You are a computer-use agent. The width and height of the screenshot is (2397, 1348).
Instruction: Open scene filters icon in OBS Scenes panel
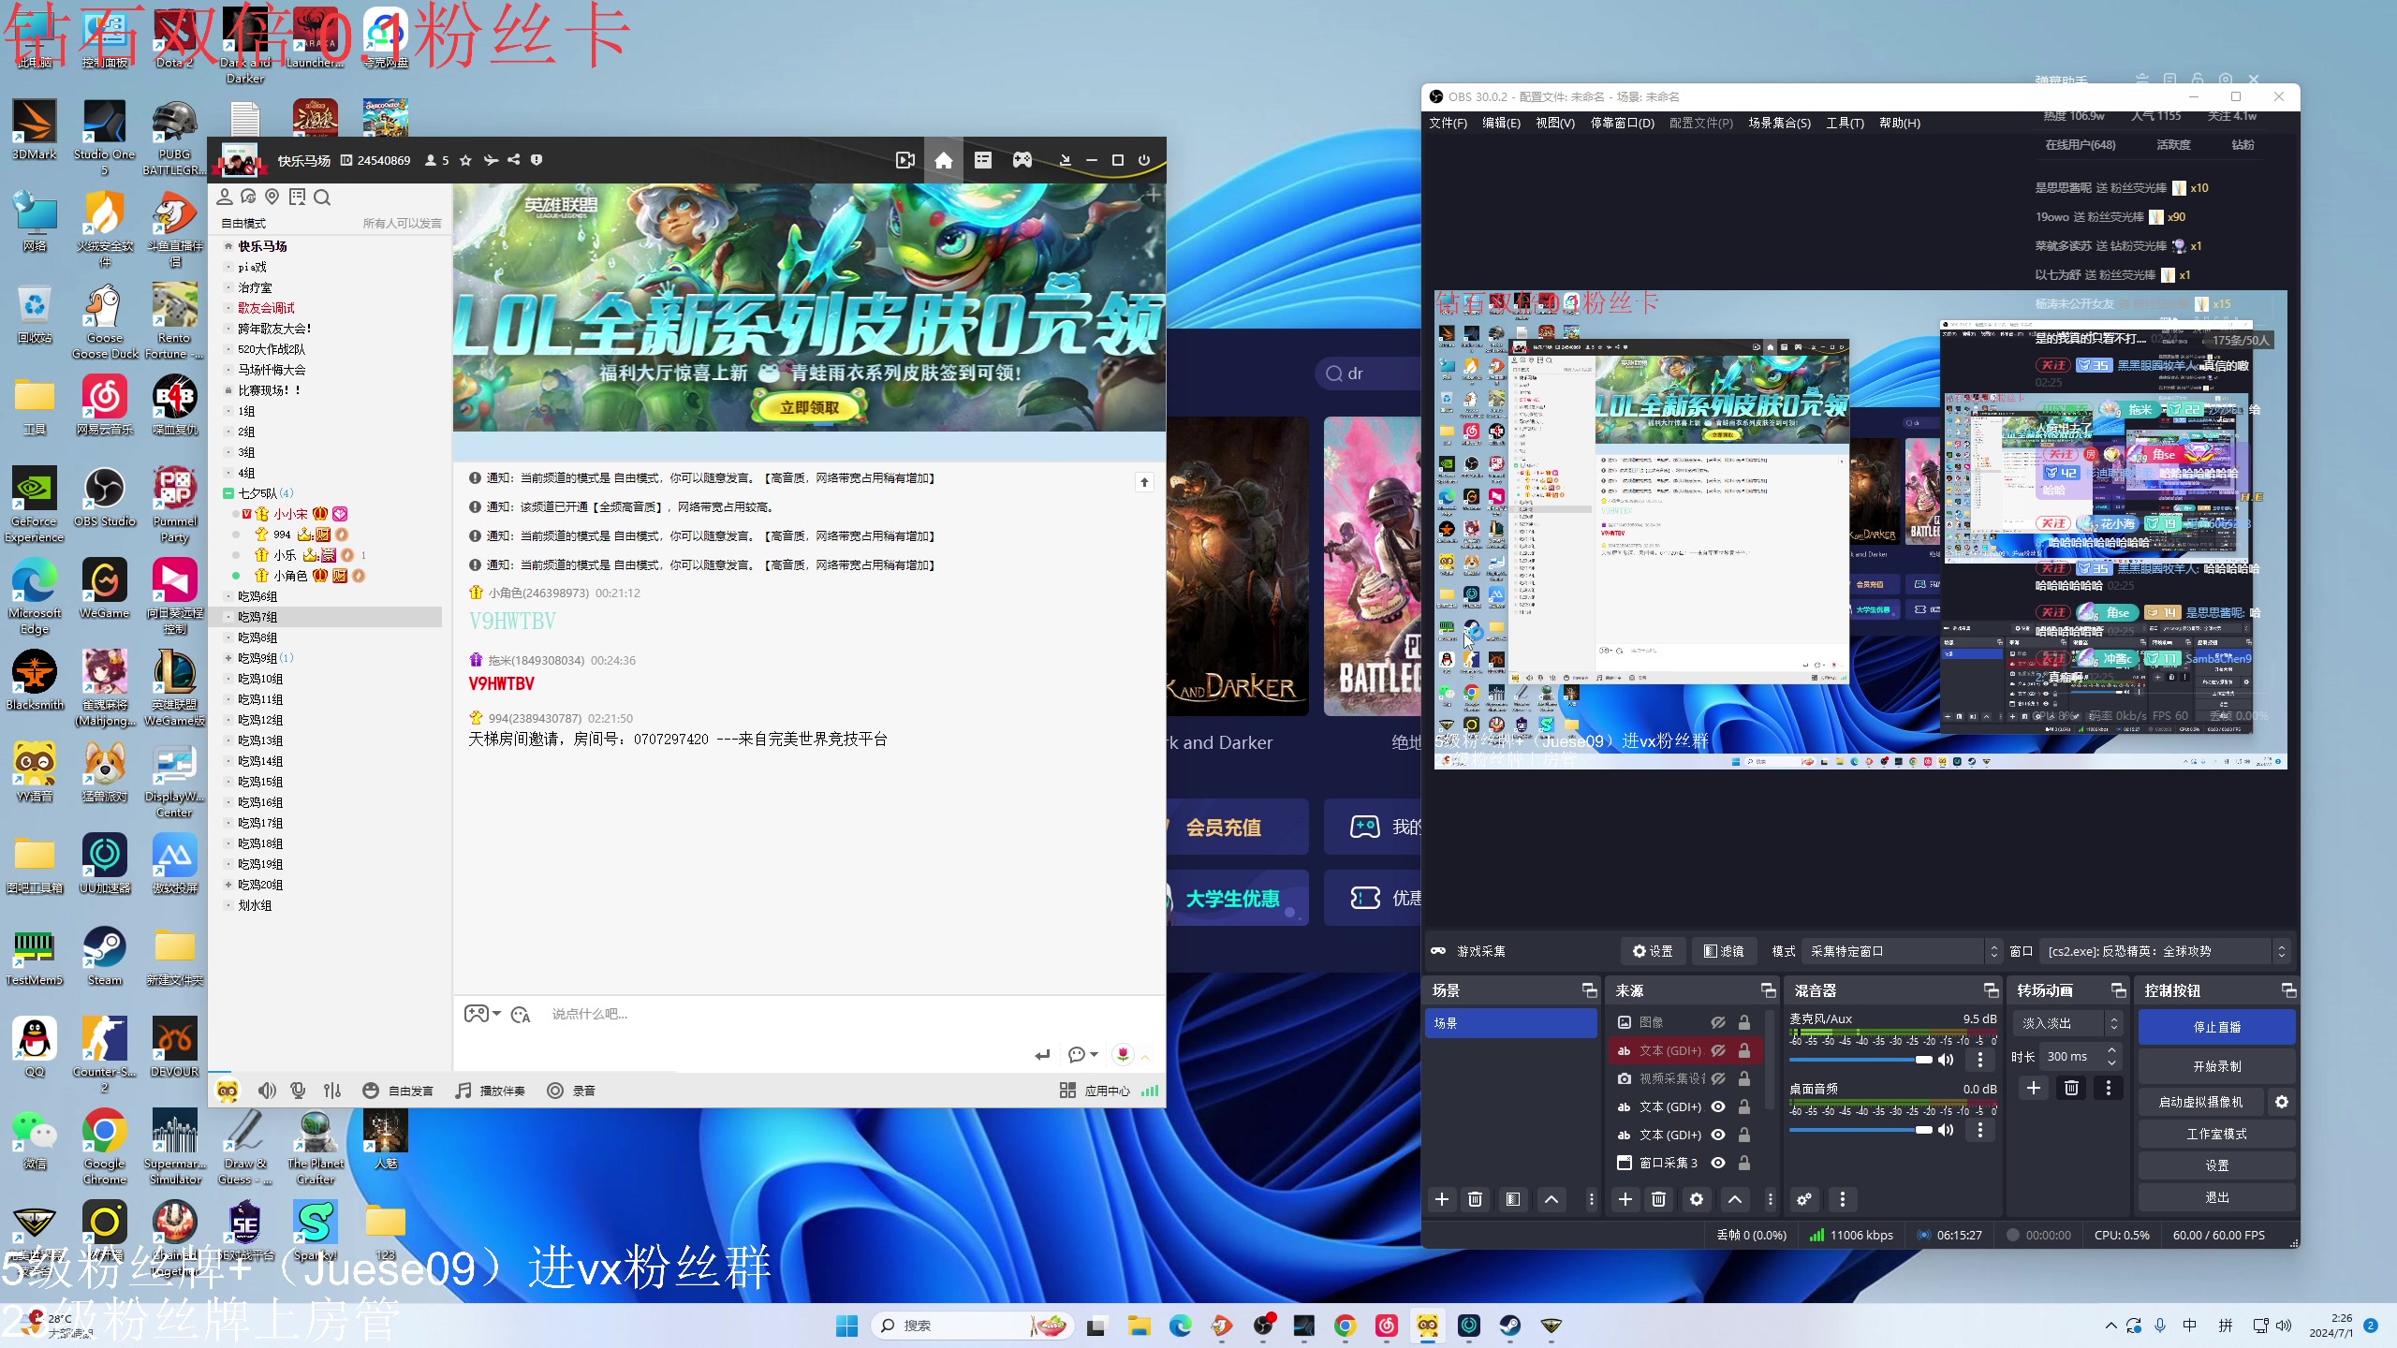pyautogui.click(x=1513, y=1199)
